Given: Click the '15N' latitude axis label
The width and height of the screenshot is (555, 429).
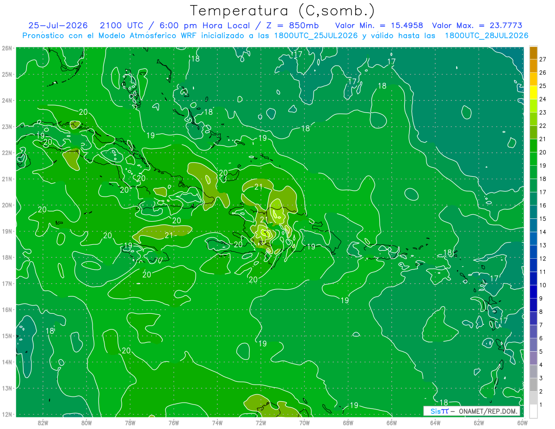Looking at the screenshot, I should coord(6,336).
